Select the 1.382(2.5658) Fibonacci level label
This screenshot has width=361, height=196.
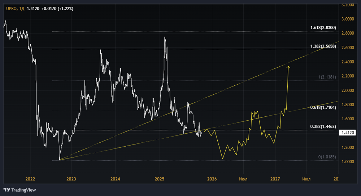click(x=323, y=46)
